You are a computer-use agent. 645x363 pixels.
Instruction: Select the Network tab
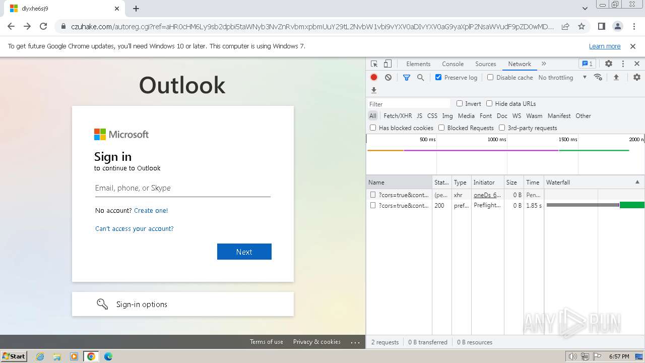coord(519,64)
